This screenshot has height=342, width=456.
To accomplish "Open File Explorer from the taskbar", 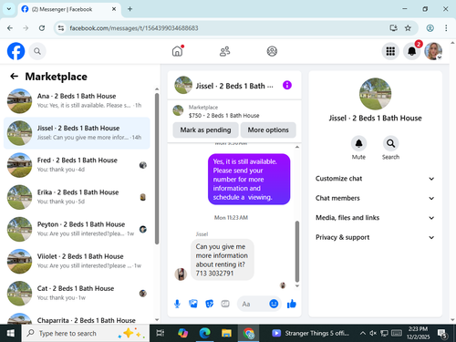I will (x=226, y=333).
